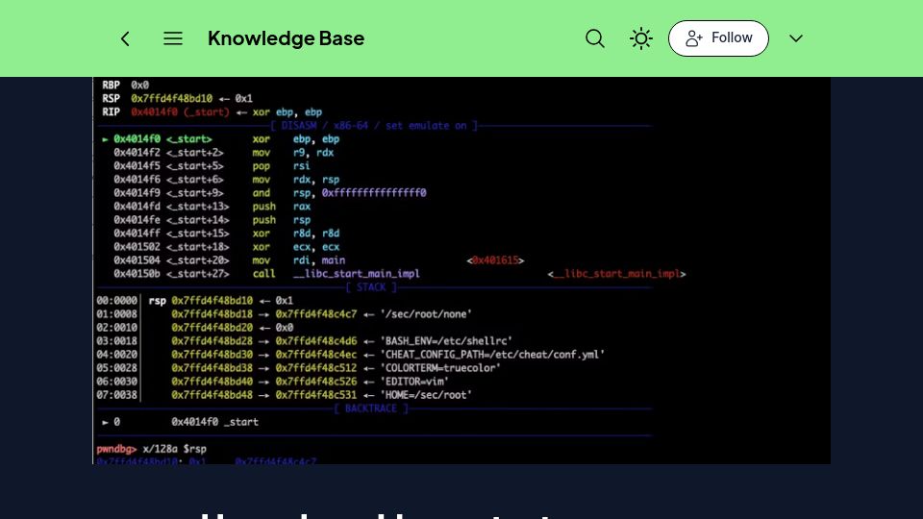
Task: Open the search icon in header
Action: point(594,38)
